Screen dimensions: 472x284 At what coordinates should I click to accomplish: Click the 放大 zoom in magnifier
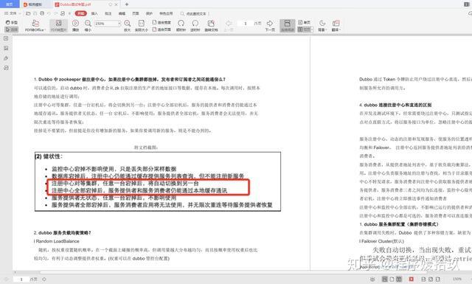[128, 26]
